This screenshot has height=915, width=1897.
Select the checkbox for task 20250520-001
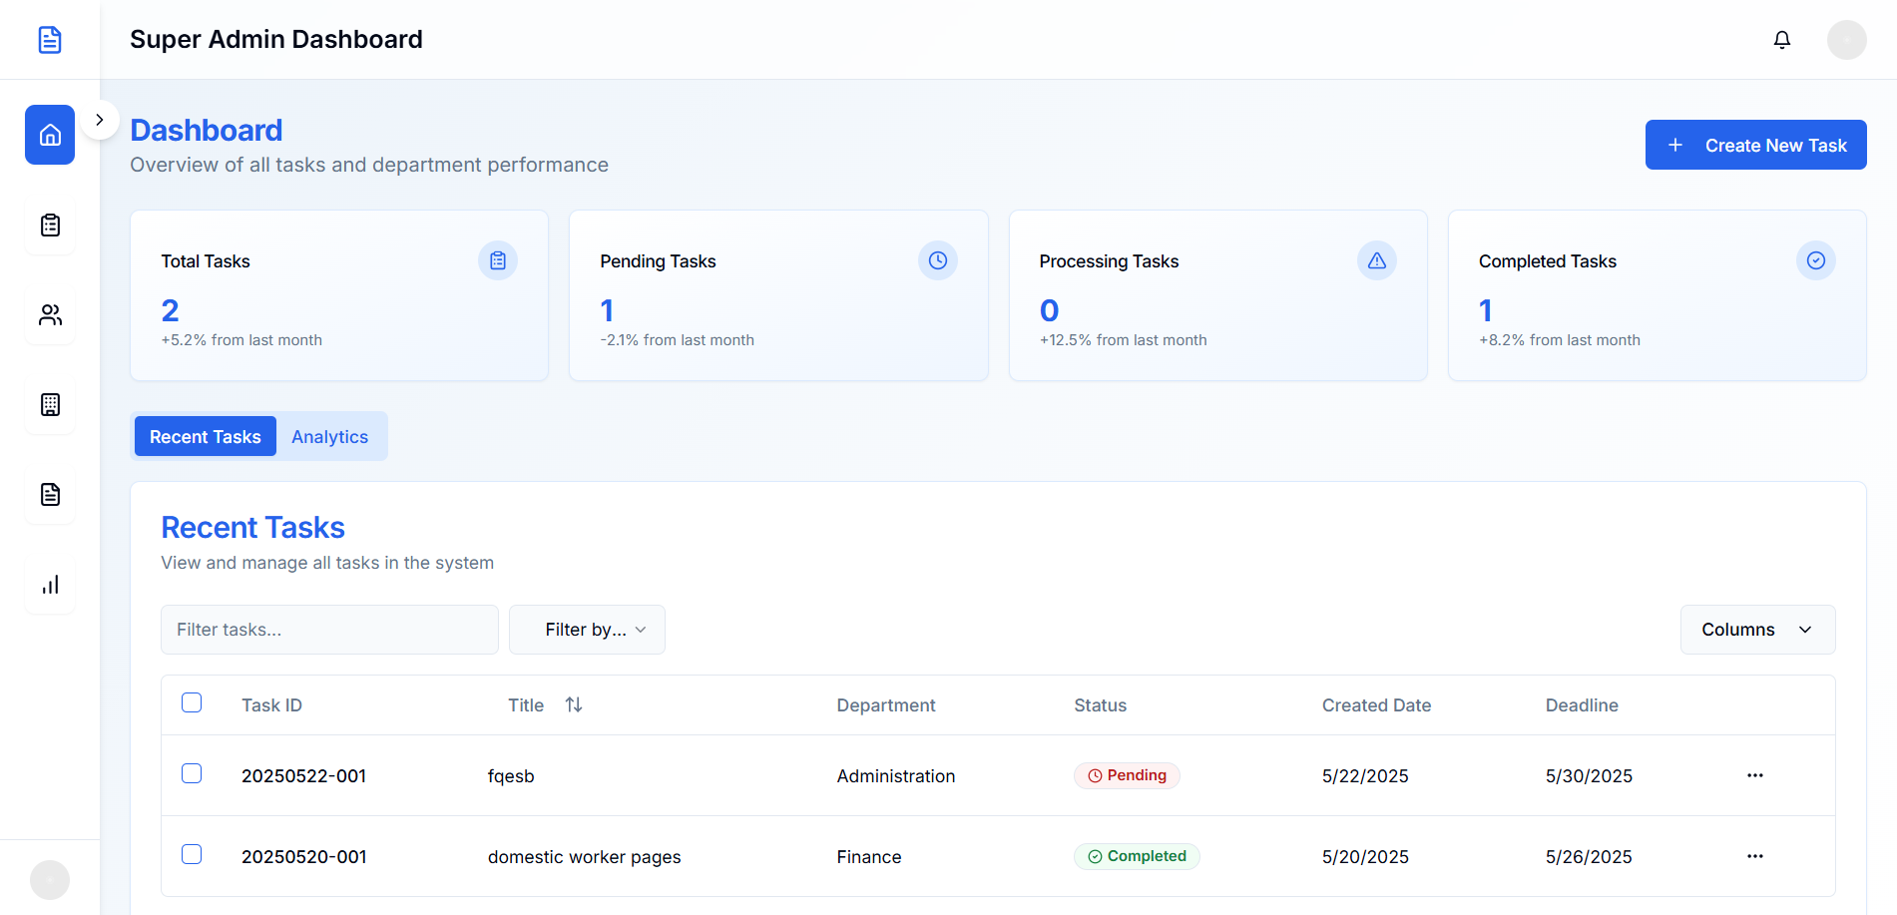click(192, 854)
